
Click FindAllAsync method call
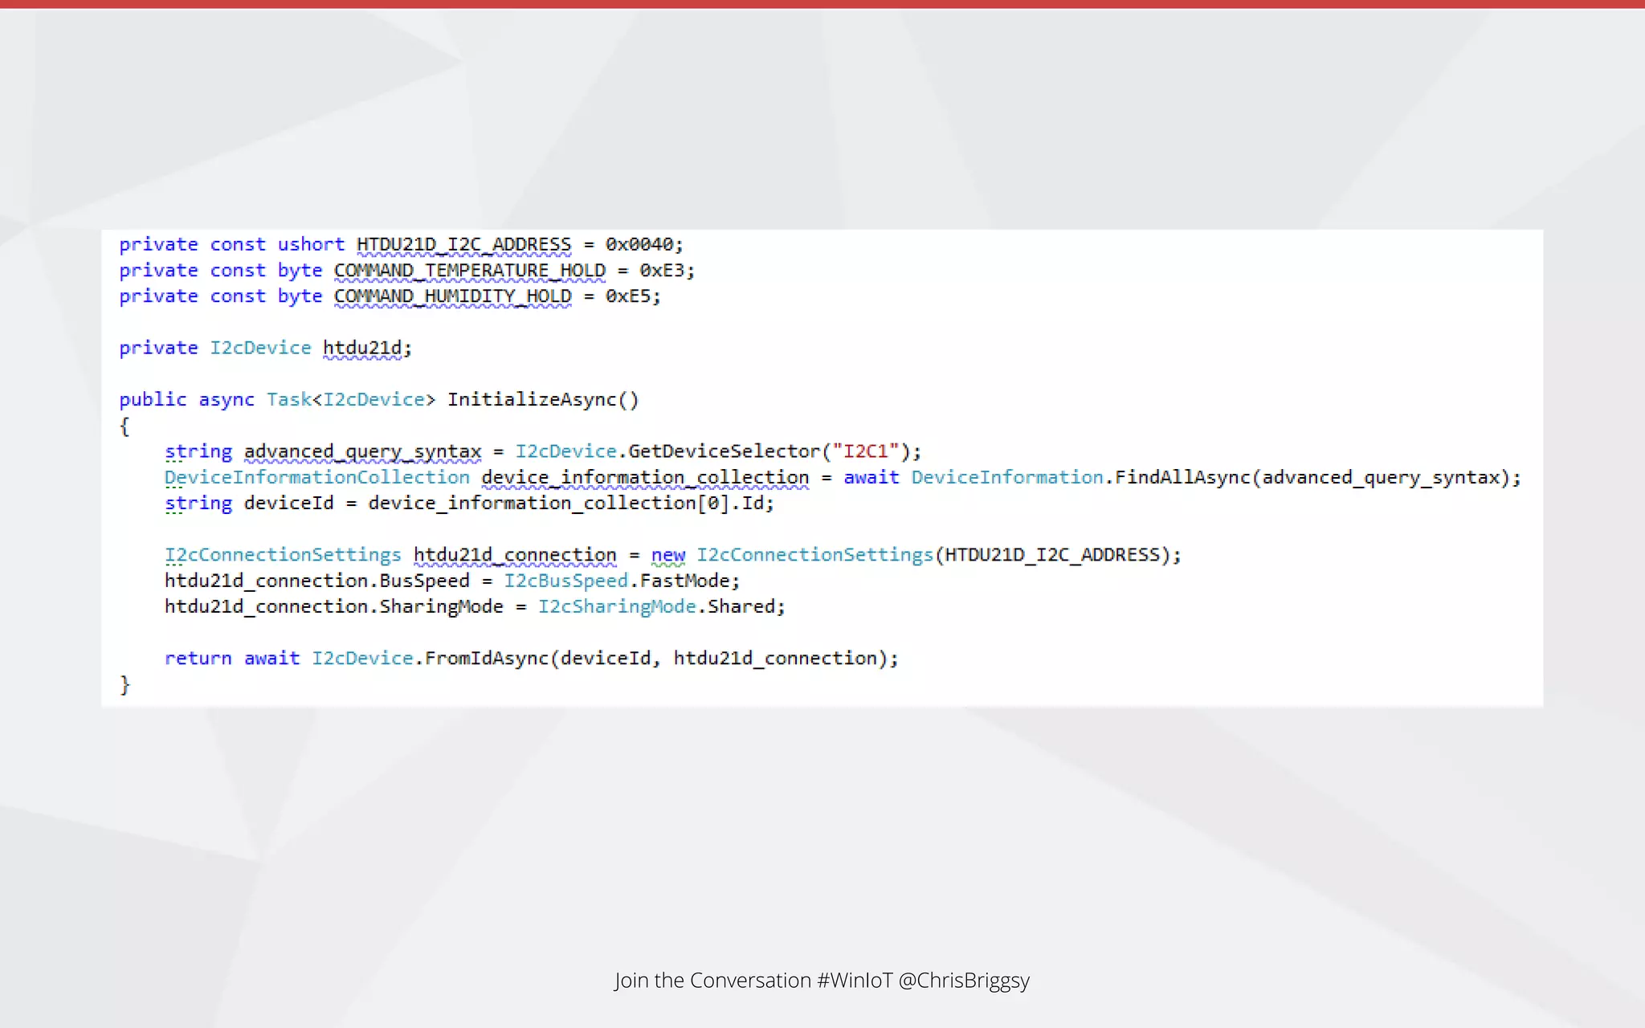[1182, 477]
